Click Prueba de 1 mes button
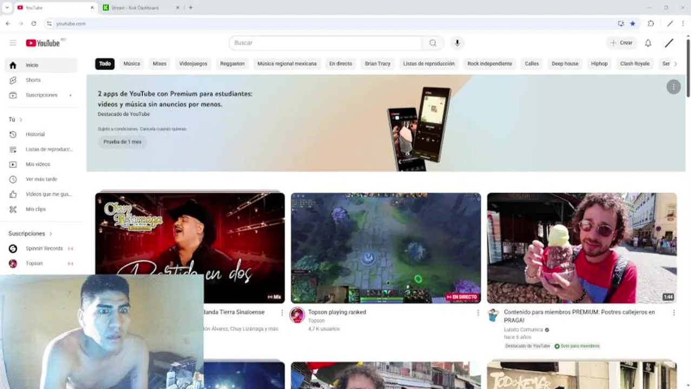This screenshot has height=389, width=691. (x=122, y=142)
